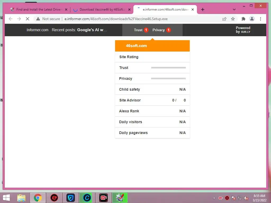The height and width of the screenshot is (203, 271).
Task: Stop page loading with X button
Action: point(28,19)
